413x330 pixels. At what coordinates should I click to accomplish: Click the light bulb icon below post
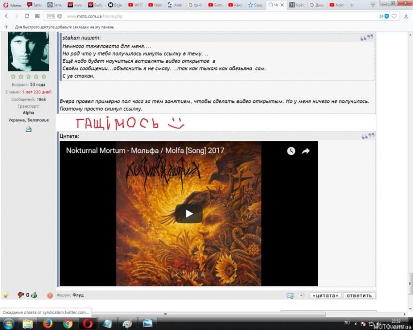pyautogui.click(x=5, y=295)
